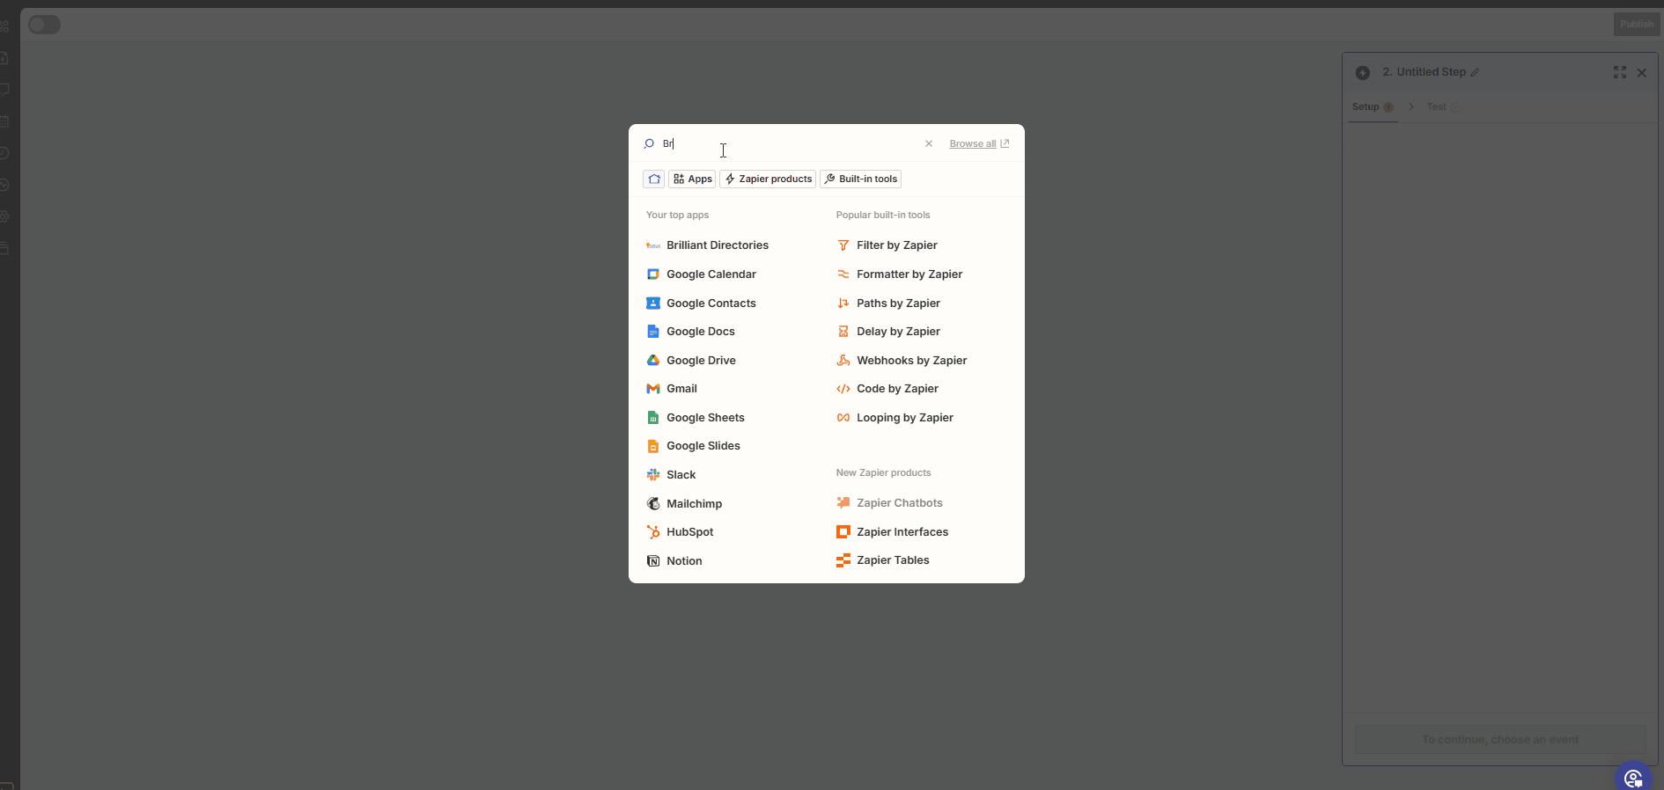Choose the HubSpot label
This screenshot has width=1664, height=790.
[689, 532]
